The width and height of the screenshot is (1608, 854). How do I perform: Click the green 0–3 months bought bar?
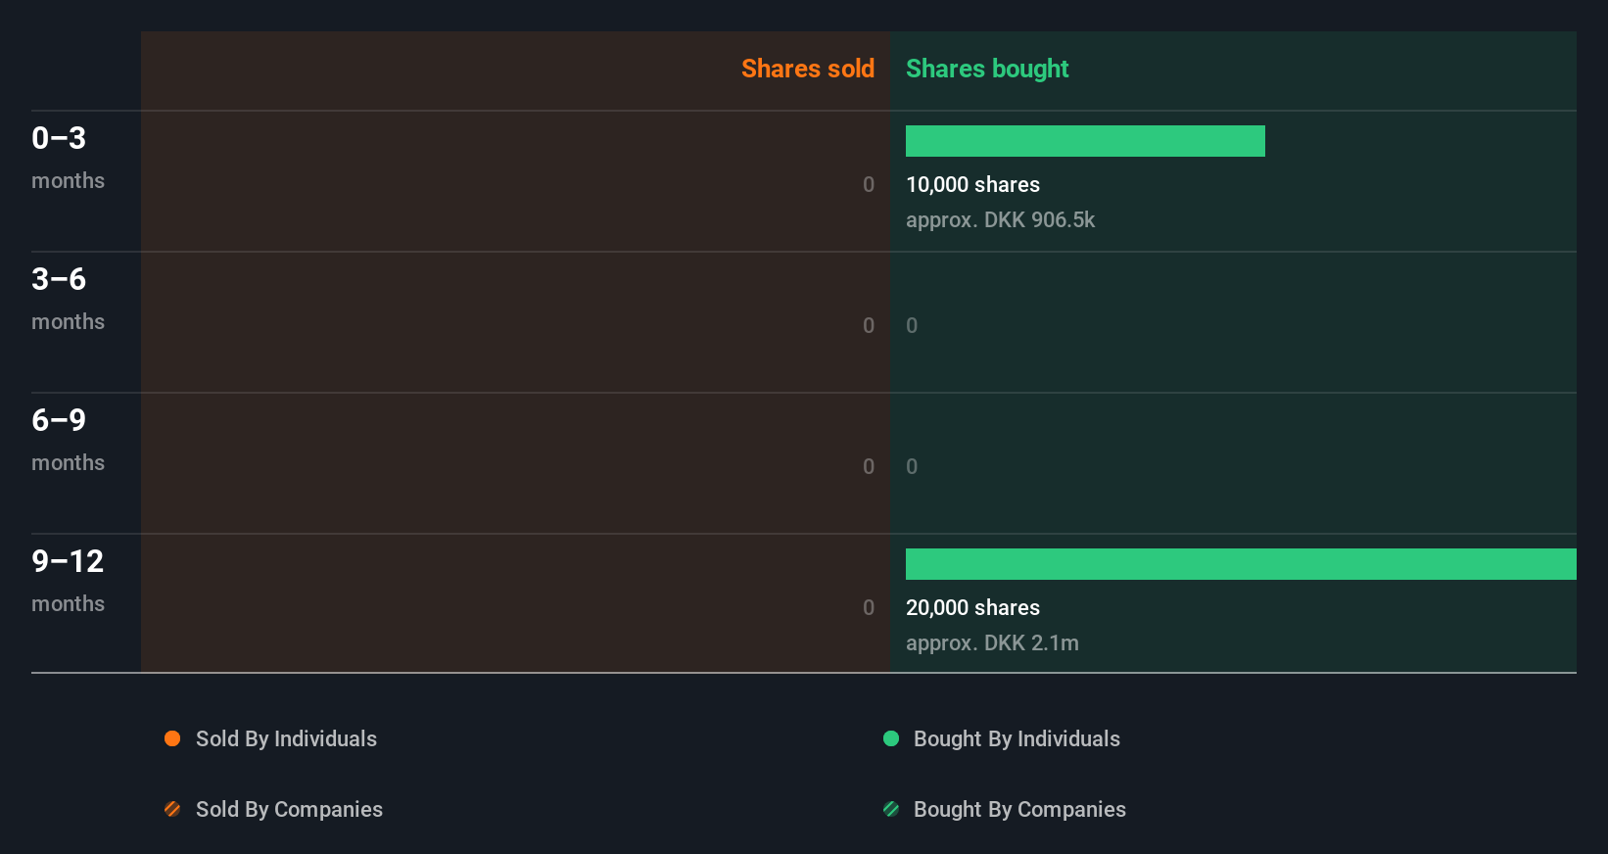coord(1085,141)
